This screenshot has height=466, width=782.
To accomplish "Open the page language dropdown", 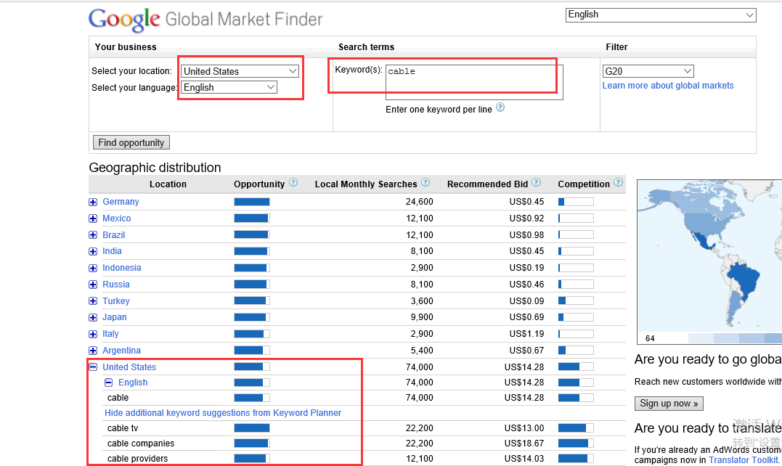I will click(x=661, y=15).
